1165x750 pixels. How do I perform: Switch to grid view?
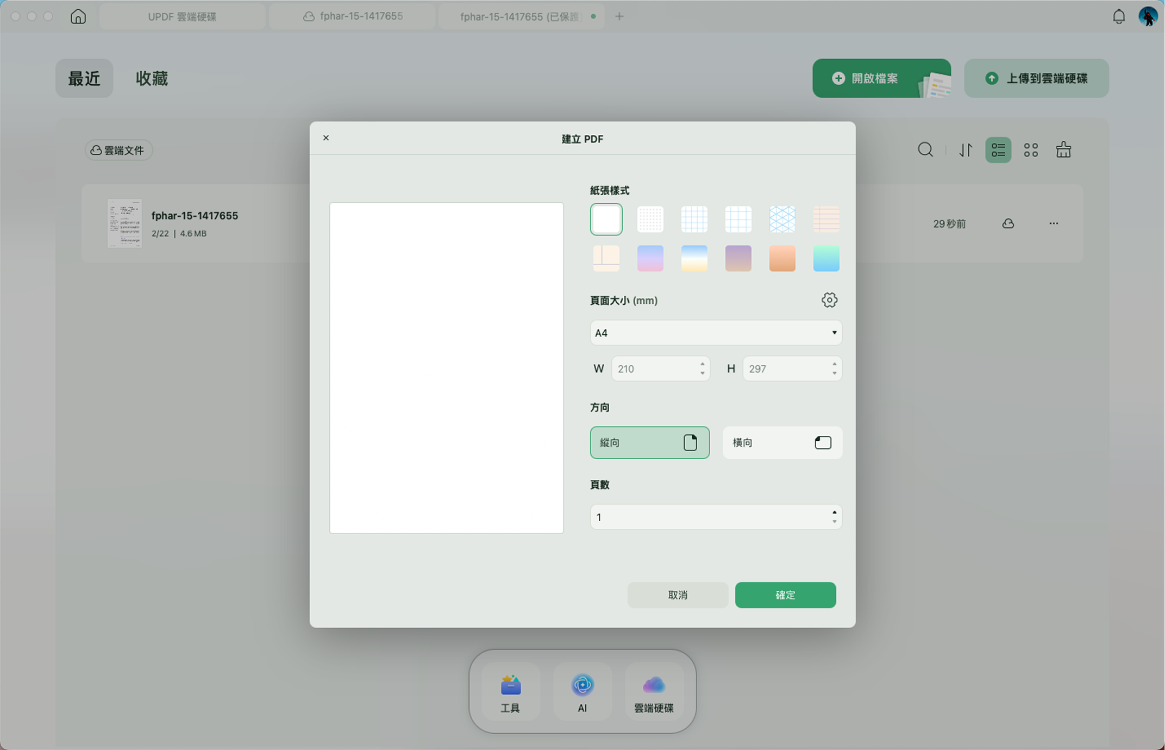(x=1031, y=150)
